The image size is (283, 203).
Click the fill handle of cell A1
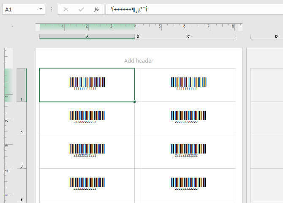[x=135, y=102]
